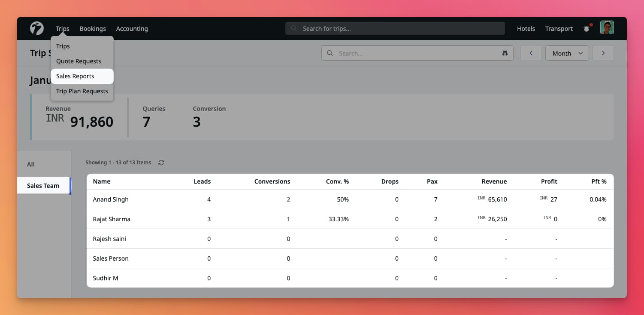Click the company logo icon
Screen dimensions: 644x315
pyautogui.click(x=36, y=28)
